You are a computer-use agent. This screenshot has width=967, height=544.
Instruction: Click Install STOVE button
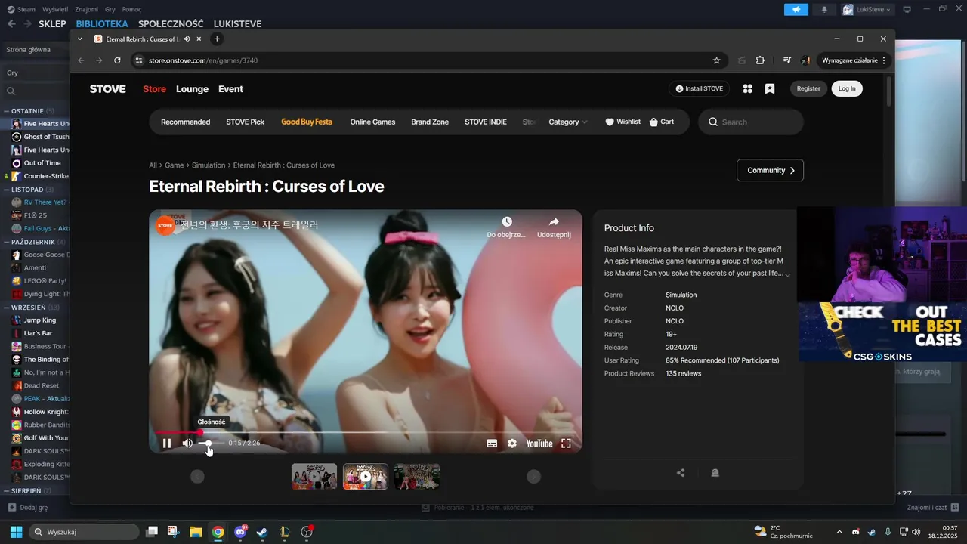click(x=700, y=88)
